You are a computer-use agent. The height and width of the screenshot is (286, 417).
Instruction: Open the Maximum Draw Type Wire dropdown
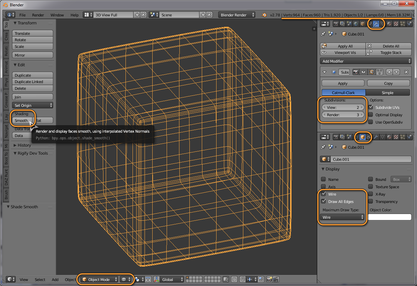342,217
